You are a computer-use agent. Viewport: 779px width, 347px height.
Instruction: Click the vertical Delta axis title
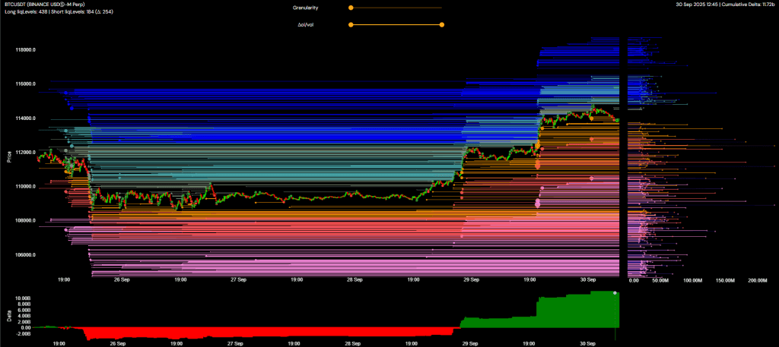(x=9, y=315)
